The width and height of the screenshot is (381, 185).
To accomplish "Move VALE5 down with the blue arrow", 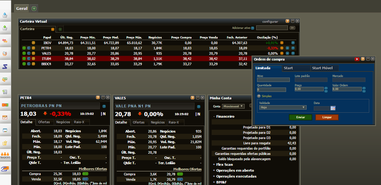I will pyautogui.click(x=293, y=53).
